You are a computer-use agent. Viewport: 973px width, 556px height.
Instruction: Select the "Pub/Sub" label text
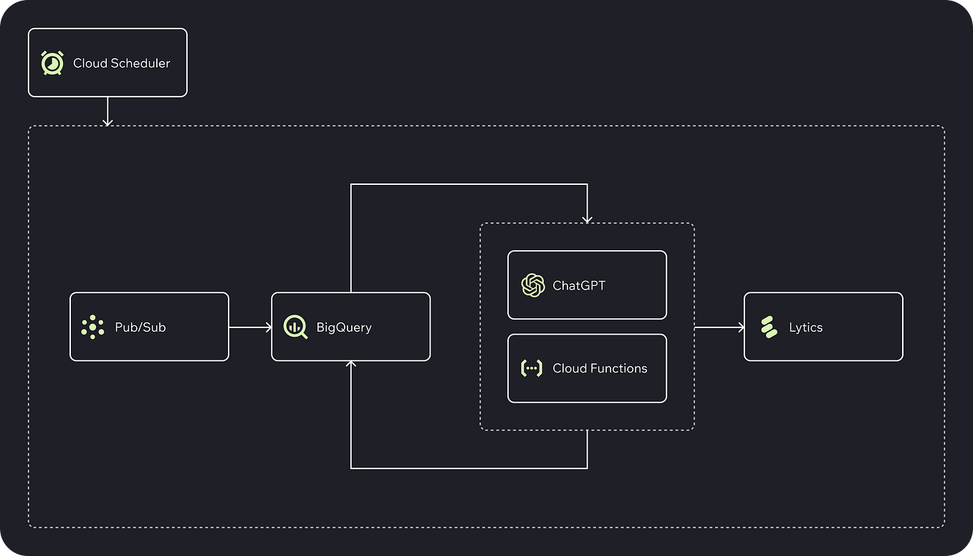[x=140, y=327]
